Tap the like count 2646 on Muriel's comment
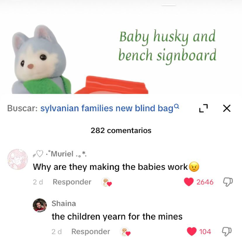The height and width of the screenshot is (237, 242). click(205, 182)
